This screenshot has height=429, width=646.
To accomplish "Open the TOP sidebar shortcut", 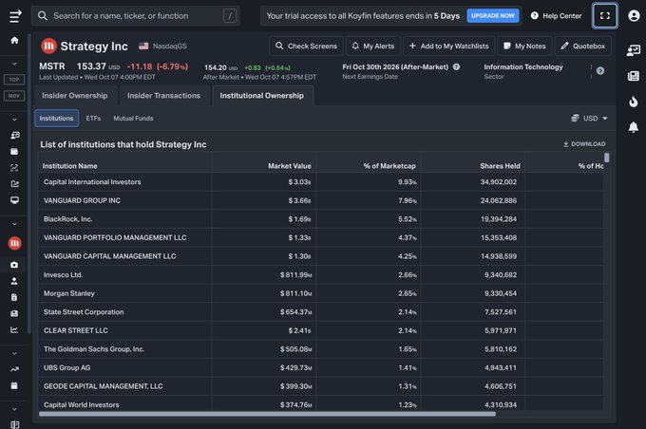I will [14, 80].
